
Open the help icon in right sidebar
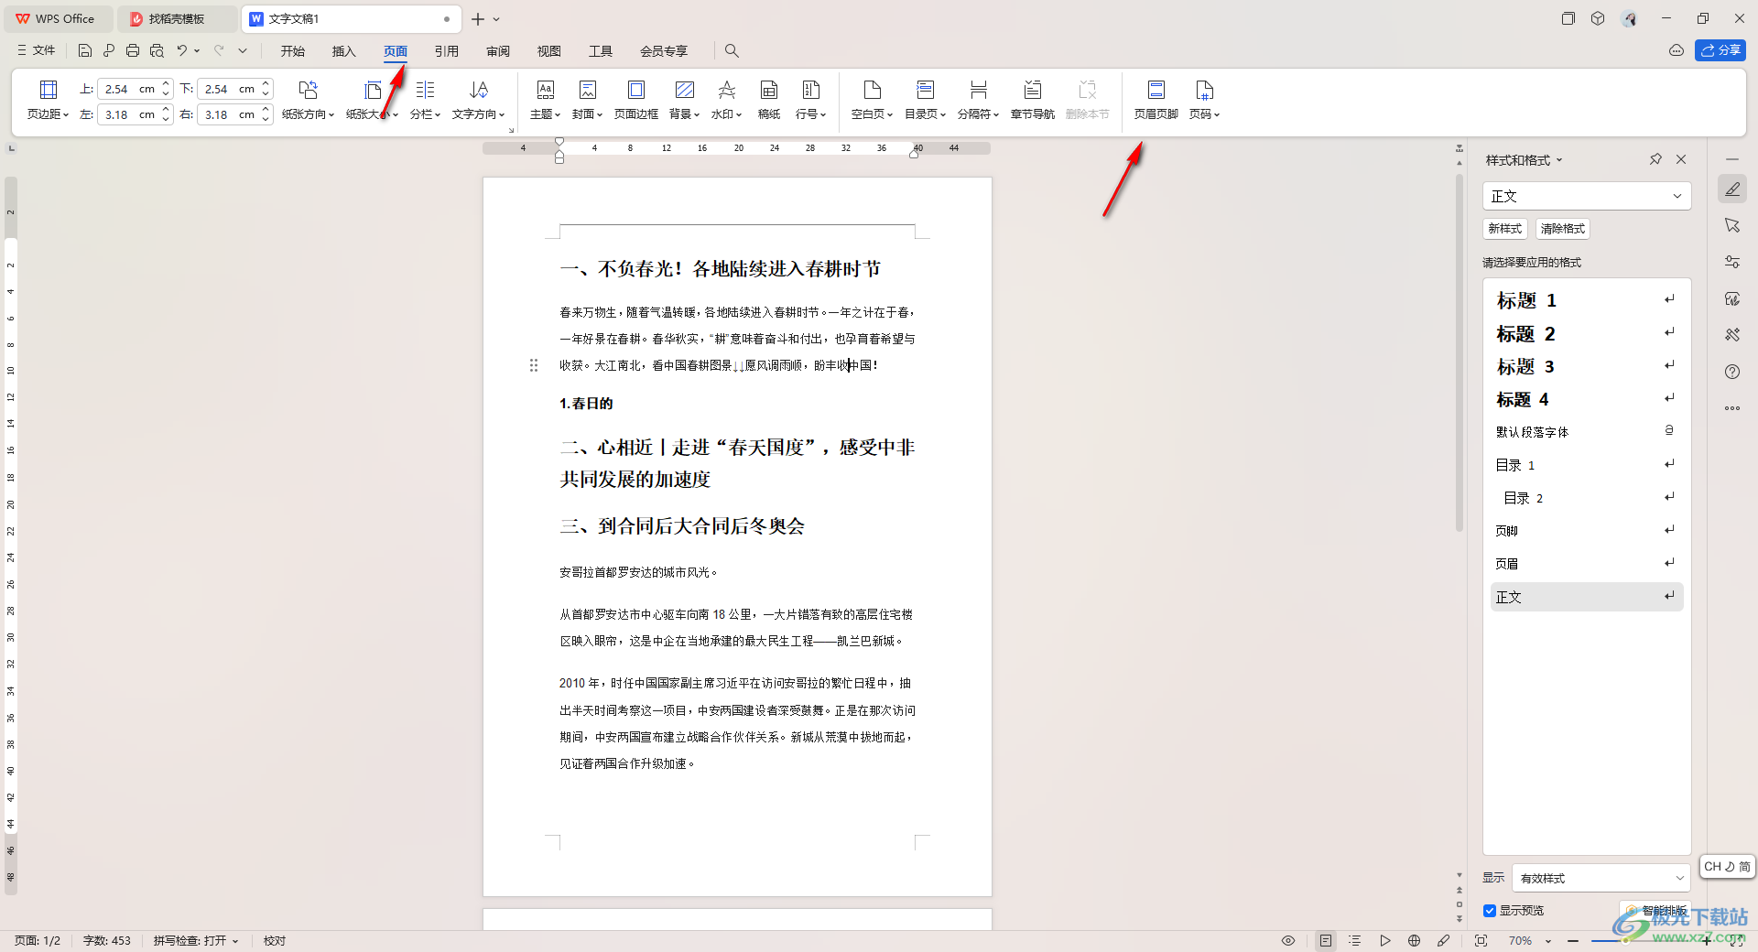tap(1731, 372)
